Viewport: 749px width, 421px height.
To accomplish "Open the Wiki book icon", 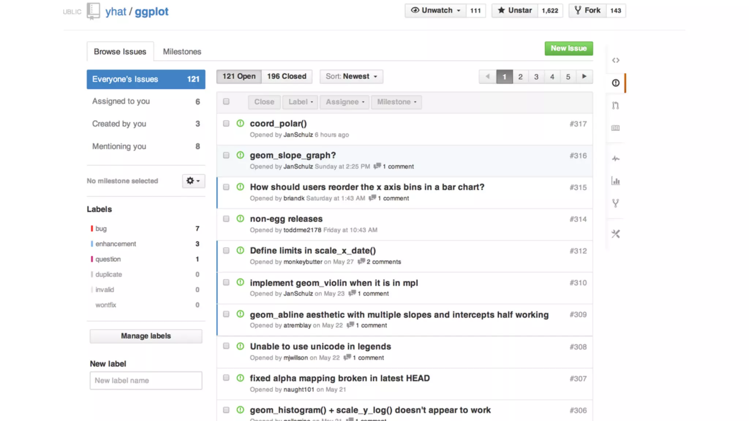I will click(616, 128).
